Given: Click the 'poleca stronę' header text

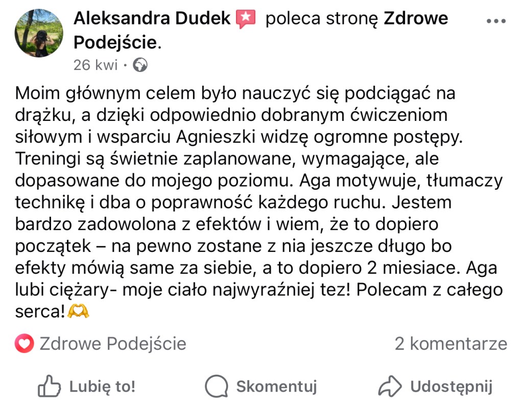Looking at the screenshot, I should pyautogui.click(x=321, y=19).
